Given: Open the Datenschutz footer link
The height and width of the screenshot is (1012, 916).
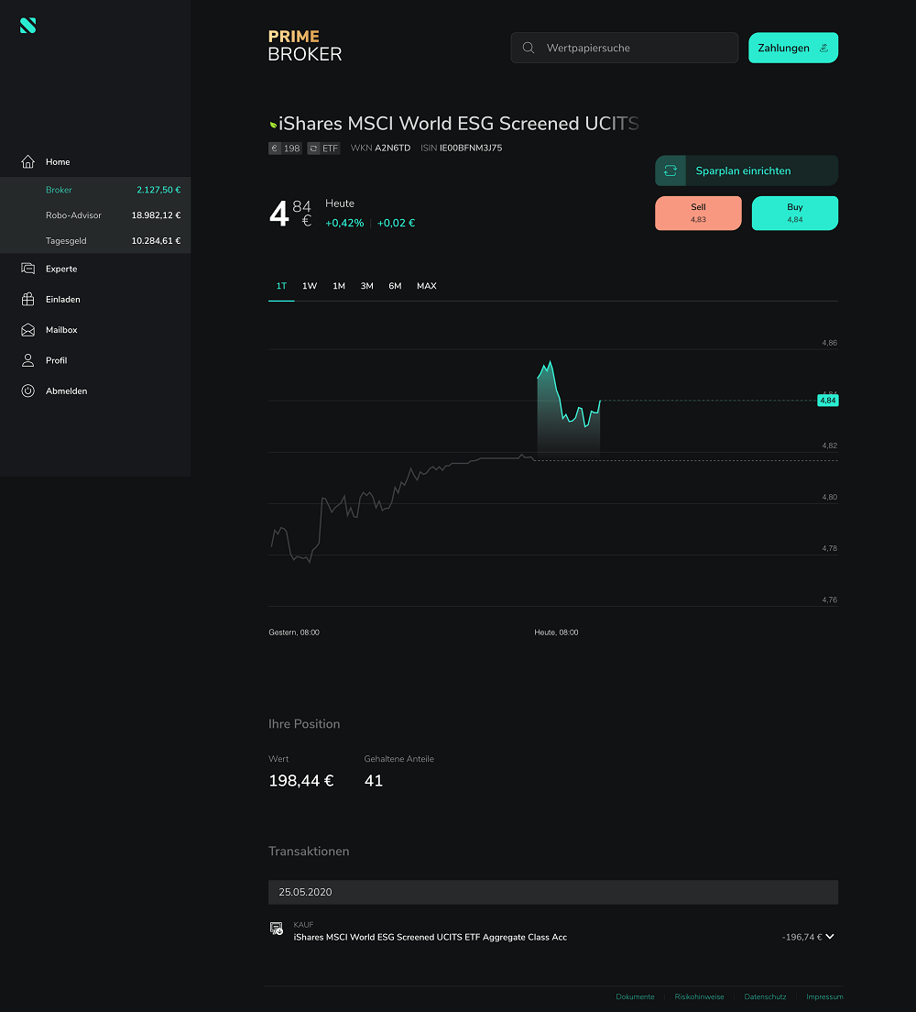Looking at the screenshot, I should coord(765,996).
